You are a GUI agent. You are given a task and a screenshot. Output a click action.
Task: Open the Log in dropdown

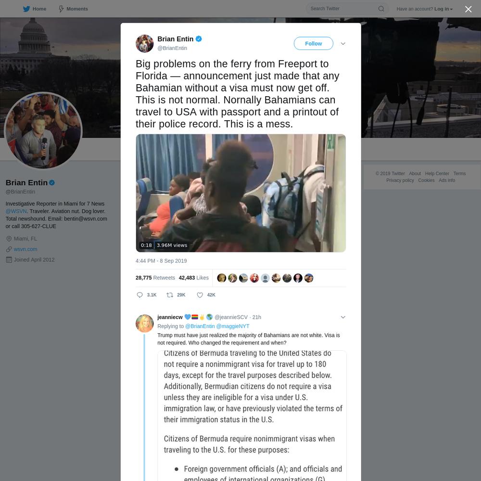tap(443, 9)
